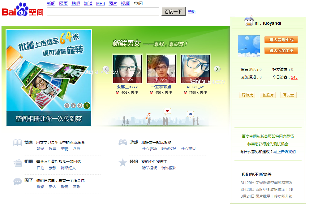Click the 玩游戏 button
Viewport: 309px width, 206px height.
tap(247, 95)
